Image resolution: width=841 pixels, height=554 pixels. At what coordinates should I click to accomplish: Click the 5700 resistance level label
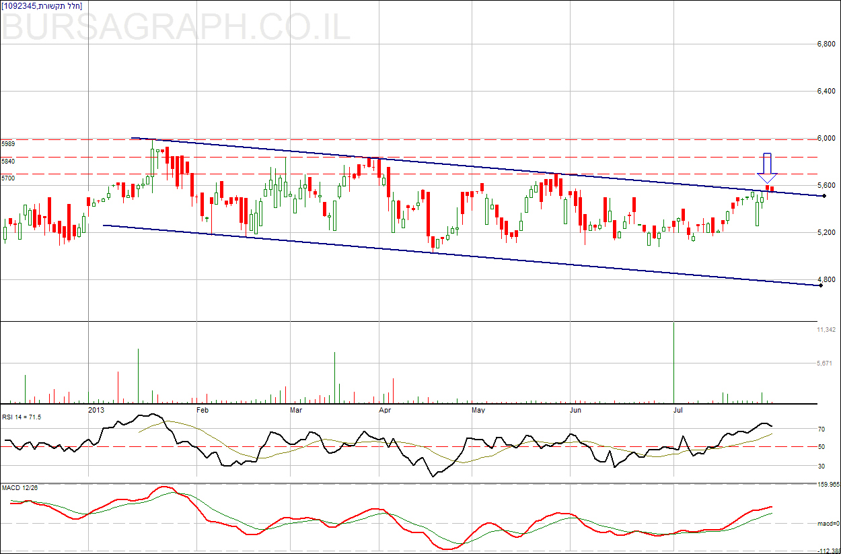(x=8, y=178)
